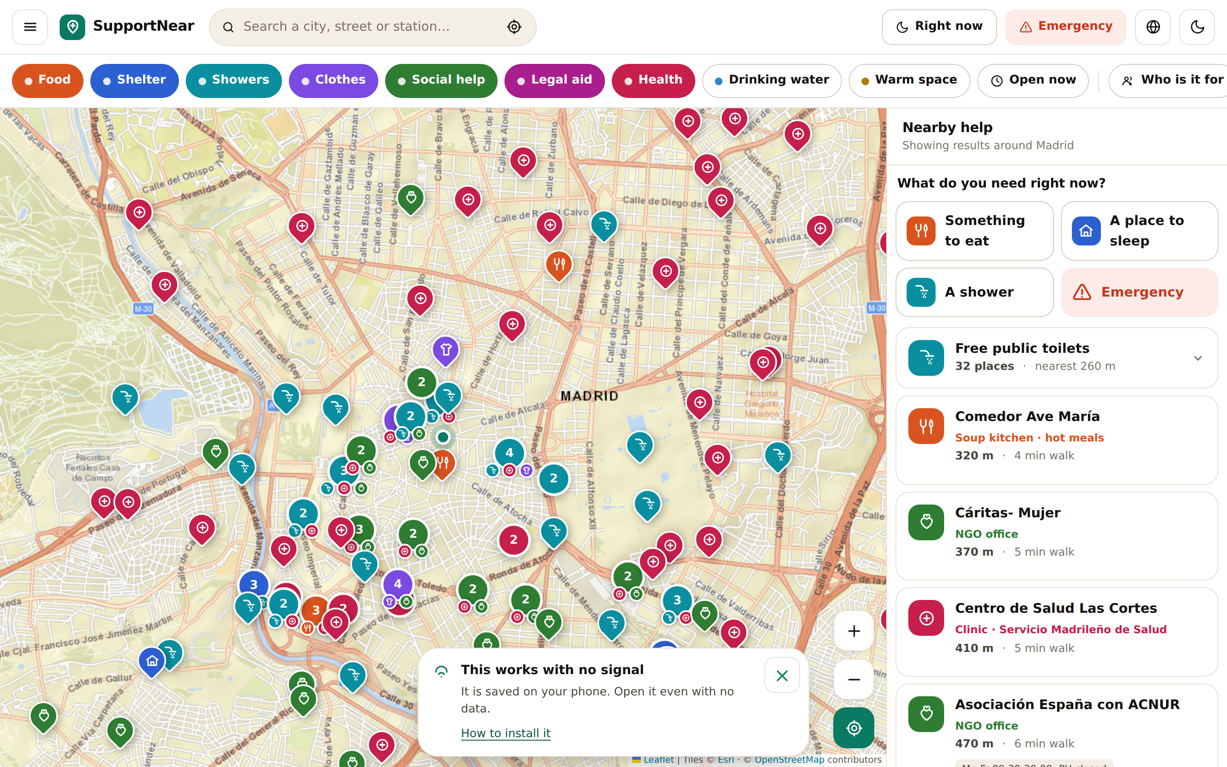The image size is (1227, 767).
Task: Open Emergency from the top bar
Action: point(1066,27)
